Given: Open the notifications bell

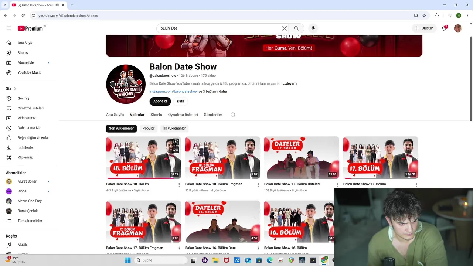Looking at the screenshot, I should click(x=444, y=28).
